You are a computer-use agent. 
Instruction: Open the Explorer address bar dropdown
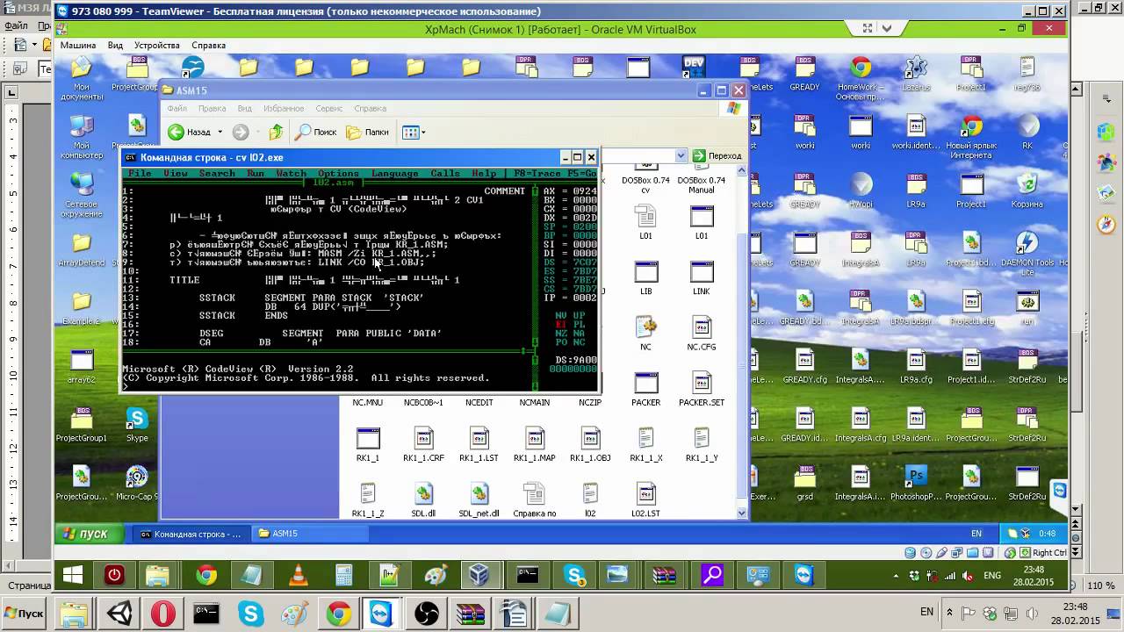[x=681, y=156]
